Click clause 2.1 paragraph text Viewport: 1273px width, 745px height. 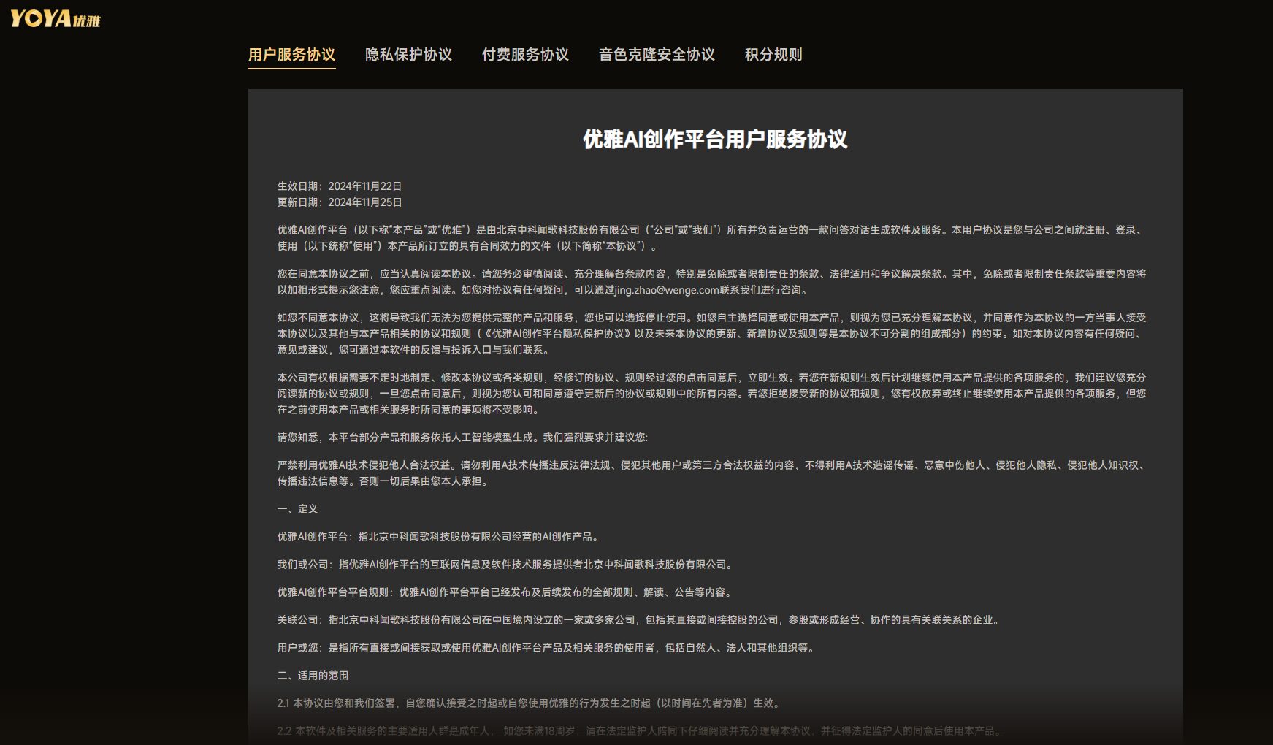tap(529, 704)
